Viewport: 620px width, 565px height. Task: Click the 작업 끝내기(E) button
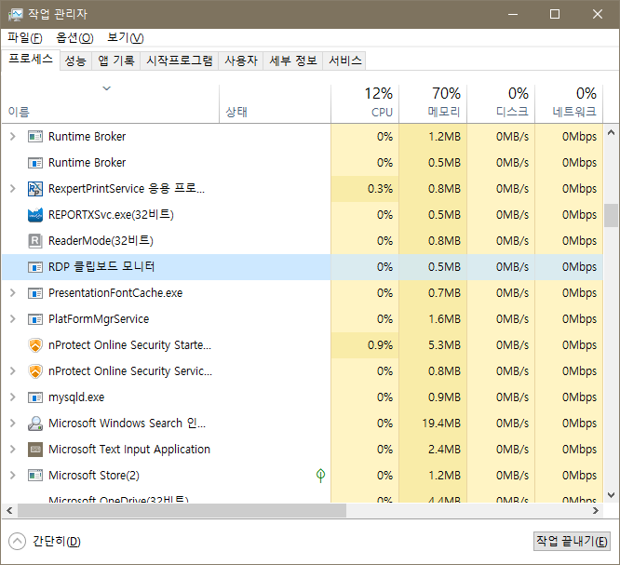point(572,542)
